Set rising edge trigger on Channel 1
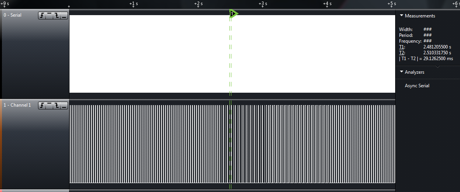 (x=42, y=105)
